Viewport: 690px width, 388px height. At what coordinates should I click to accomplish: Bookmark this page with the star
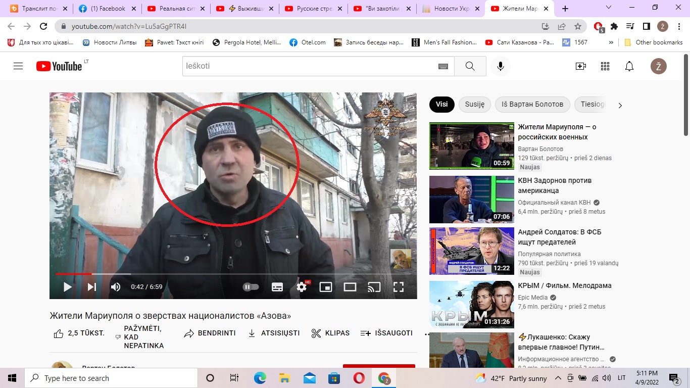tap(577, 26)
